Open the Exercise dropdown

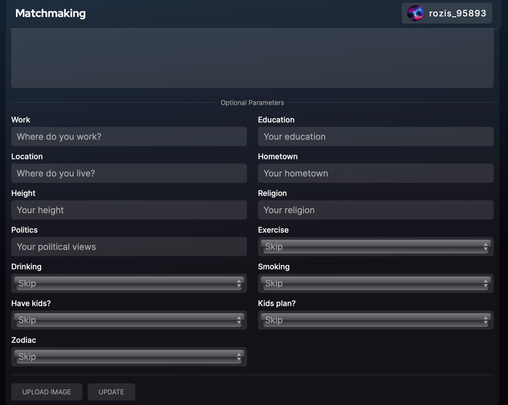[376, 247]
